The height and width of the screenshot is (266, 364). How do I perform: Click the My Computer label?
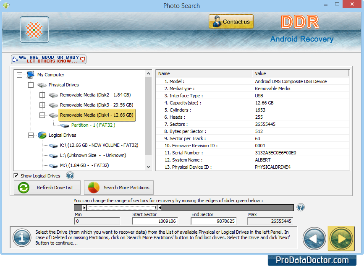tap(51, 75)
